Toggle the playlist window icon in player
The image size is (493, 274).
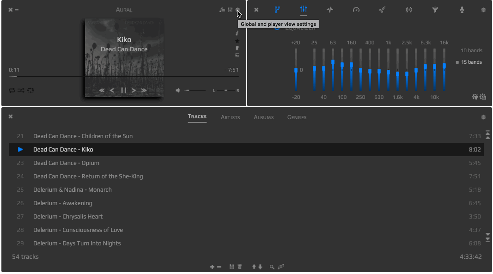pos(222,10)
